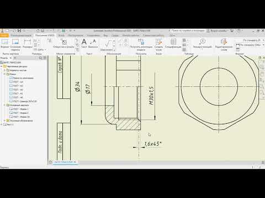Close the open drawing document tab
Screen dimensions: 265x198
(x=75, y=162)
